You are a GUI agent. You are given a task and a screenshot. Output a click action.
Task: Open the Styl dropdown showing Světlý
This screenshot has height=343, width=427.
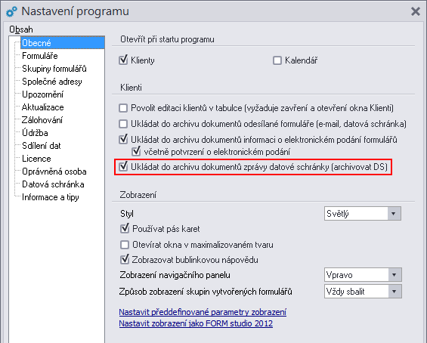pyautogui.click(x=363, y=213)
